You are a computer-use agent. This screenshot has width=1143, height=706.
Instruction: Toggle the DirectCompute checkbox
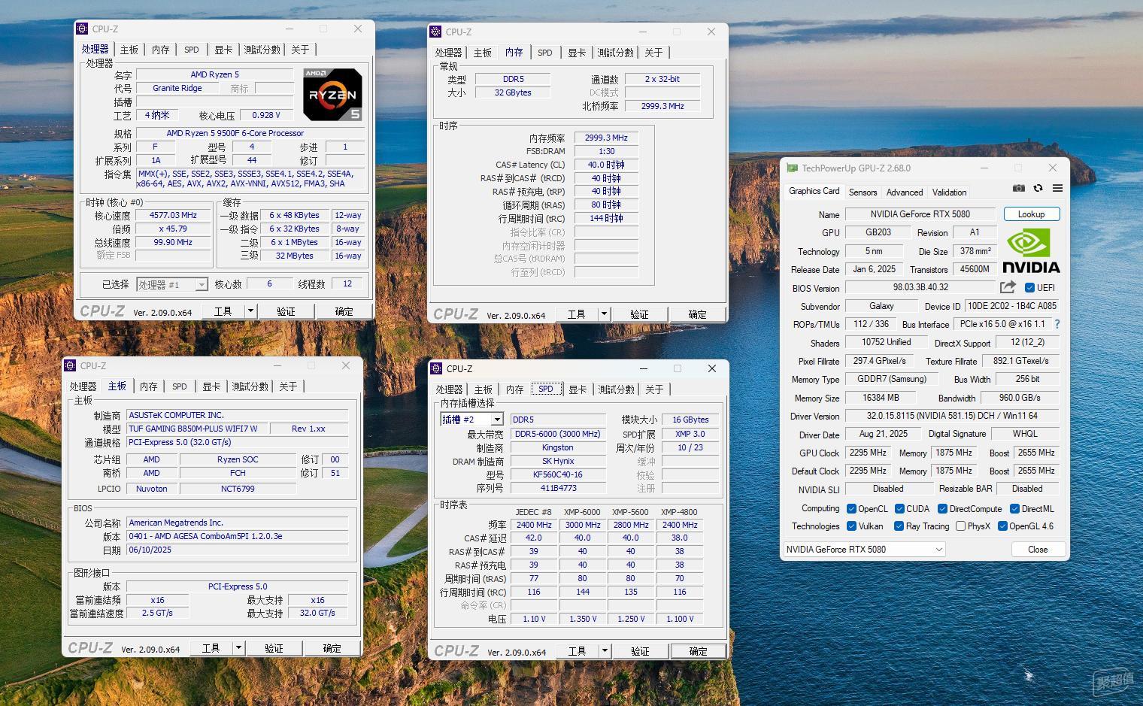pyautogui.click(x=942, y=509)
